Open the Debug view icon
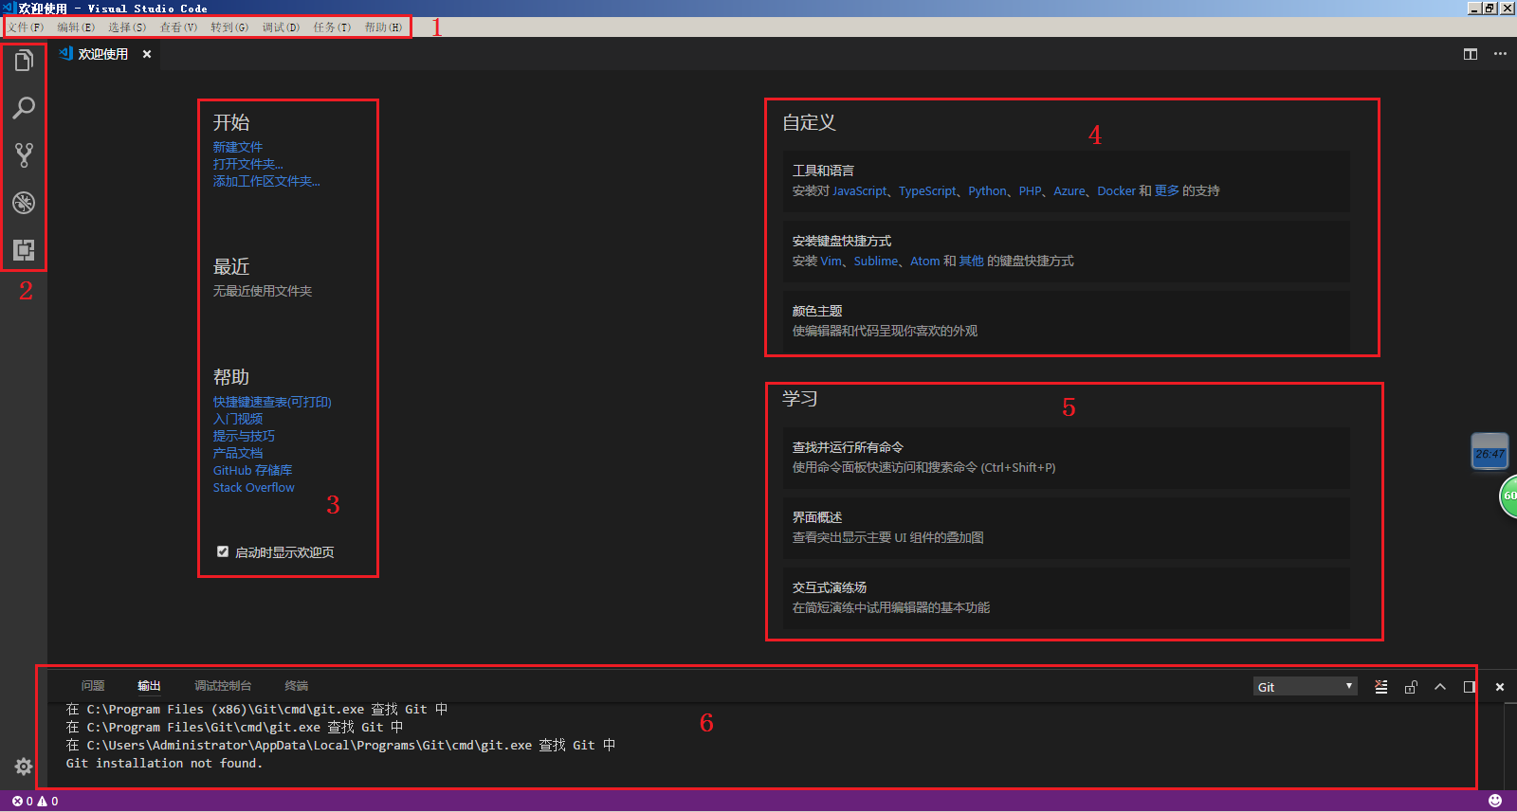The width and height of the screenshot is (1517, 812). pos(24,203)
